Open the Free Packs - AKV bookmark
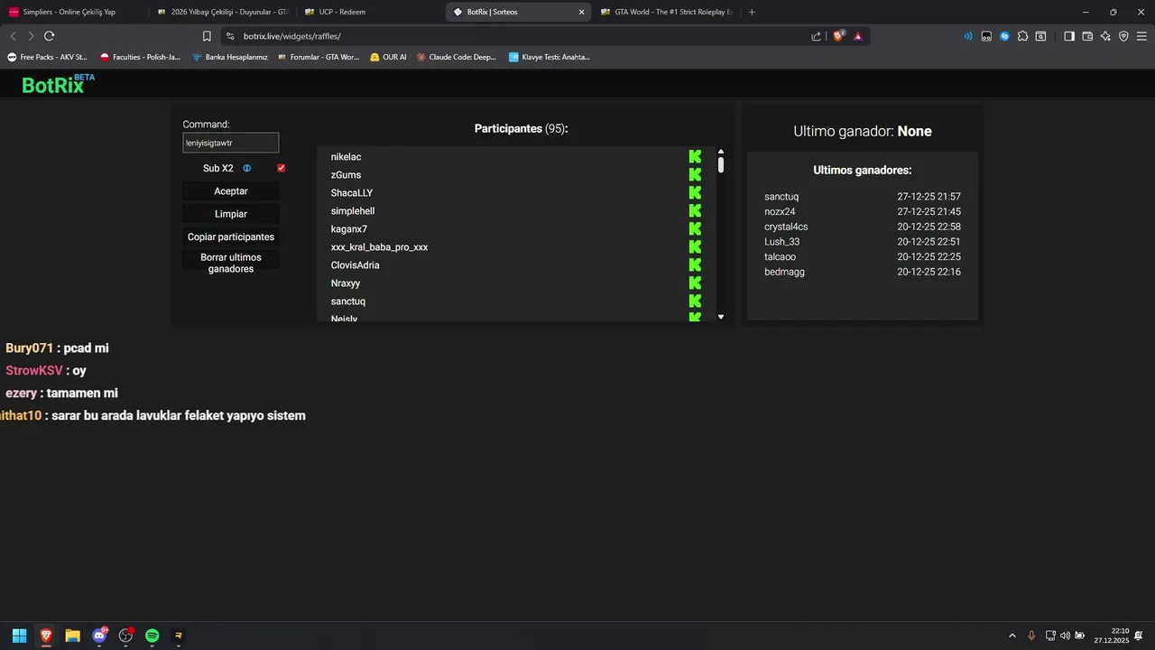The width and height of the screenshot is (1155, 650). click(x=47, y=57)
